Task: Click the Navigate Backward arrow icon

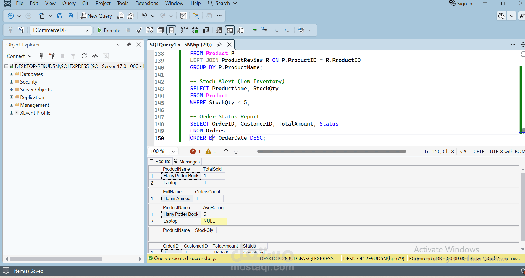Action: pos(11,16)
